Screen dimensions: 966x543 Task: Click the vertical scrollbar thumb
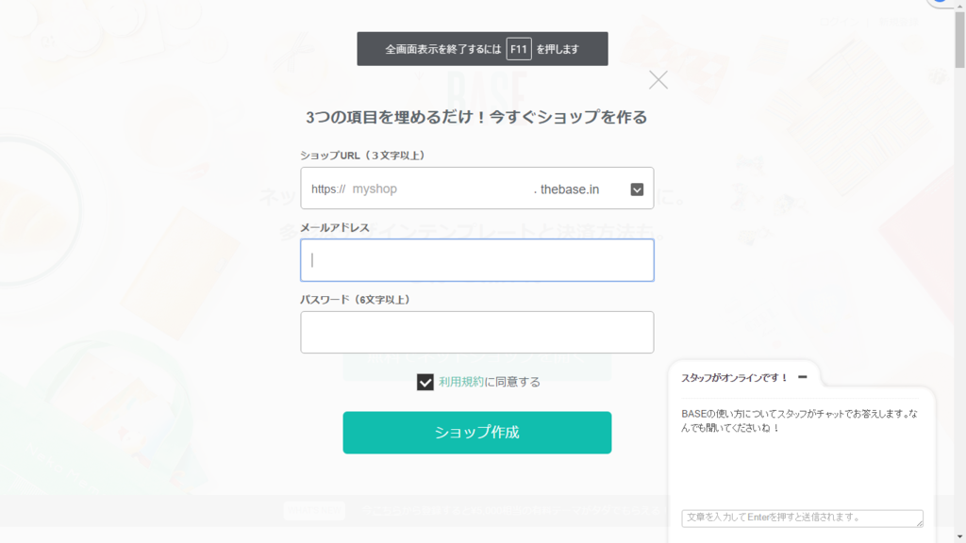pyautogui.click(x=959, y=39)
